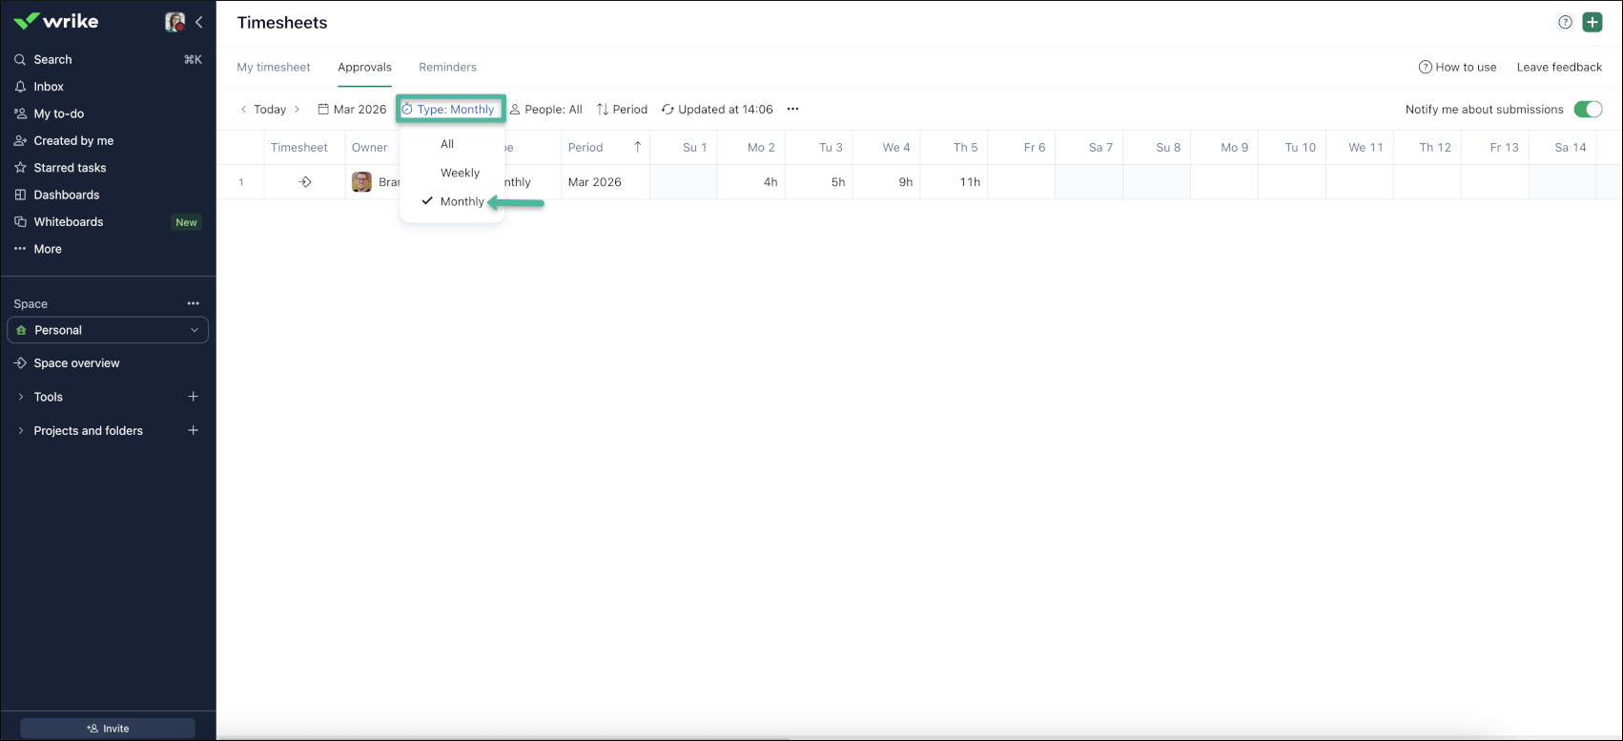Viewport: 1623px width, 741px height.
Task: Open the timesheet arrow icon in row 1
Action: click(x=305, y=182)
